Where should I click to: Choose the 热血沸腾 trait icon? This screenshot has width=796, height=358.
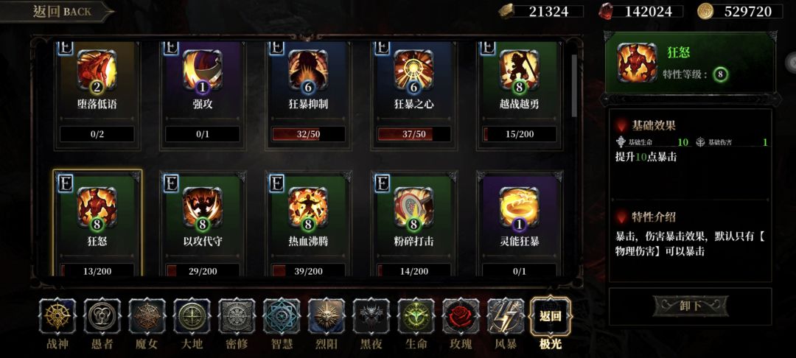click(x=308, y=207)
